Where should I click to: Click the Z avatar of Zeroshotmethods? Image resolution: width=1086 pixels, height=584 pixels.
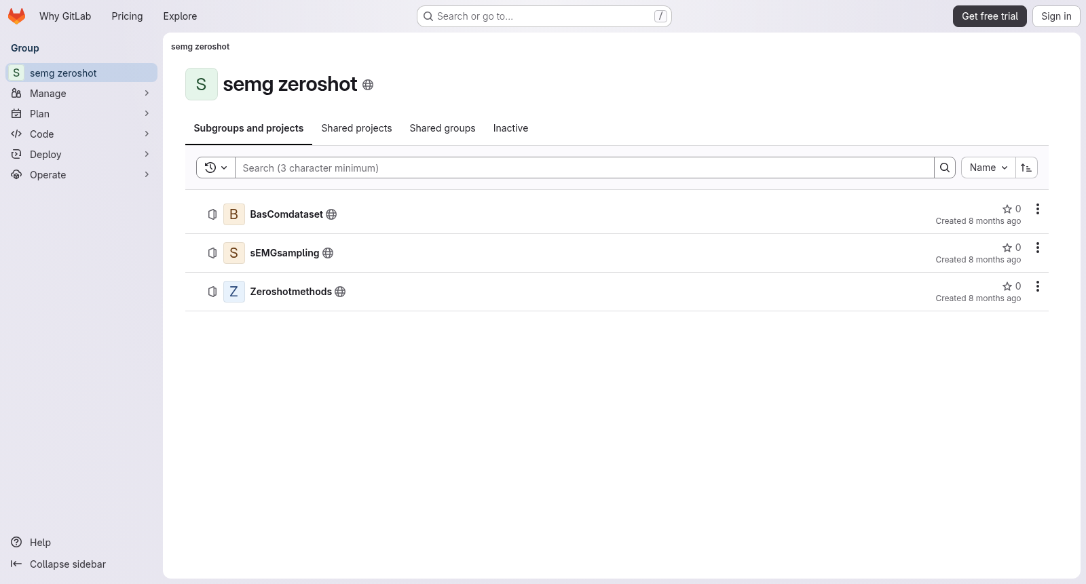pyautogui.click(x=234, y=292)
